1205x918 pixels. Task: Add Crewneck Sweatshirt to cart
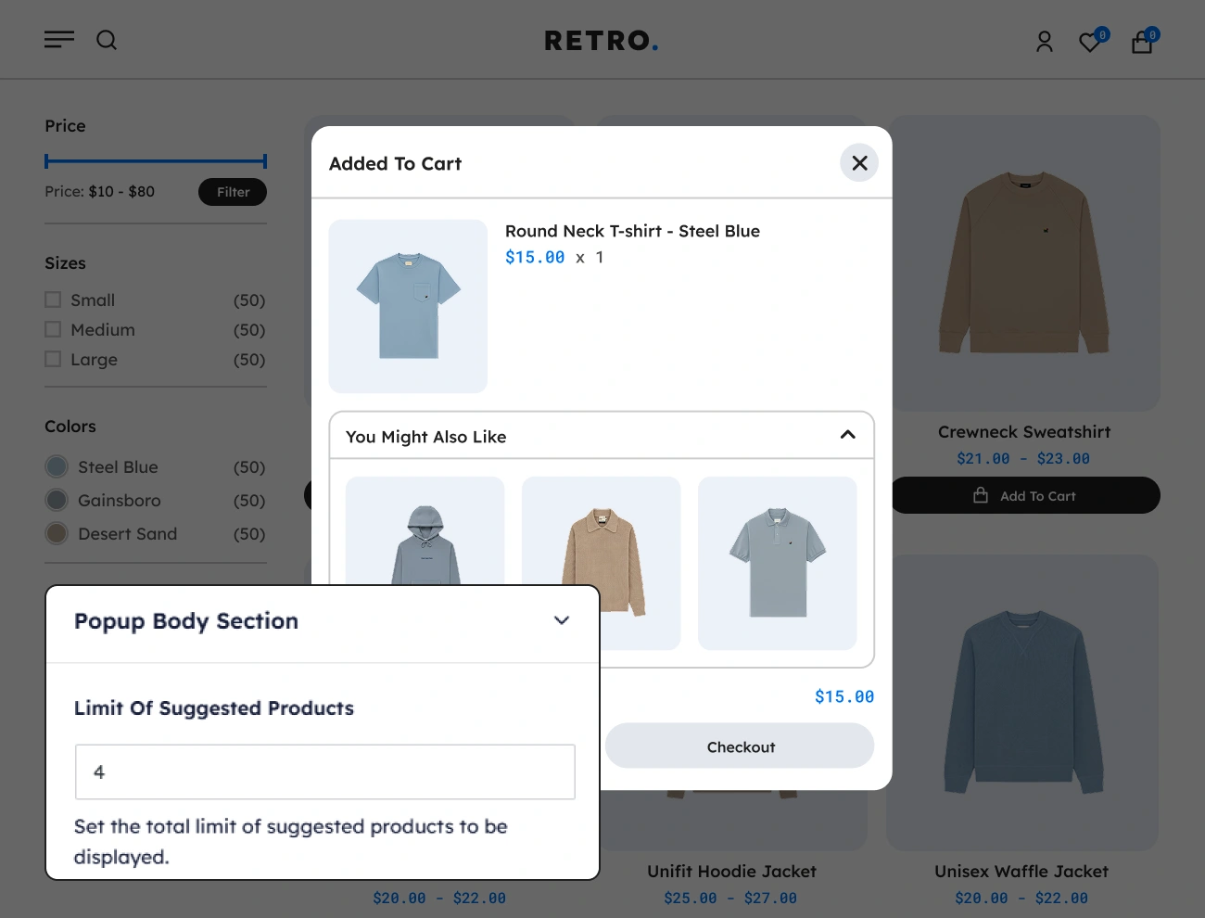1025,495
